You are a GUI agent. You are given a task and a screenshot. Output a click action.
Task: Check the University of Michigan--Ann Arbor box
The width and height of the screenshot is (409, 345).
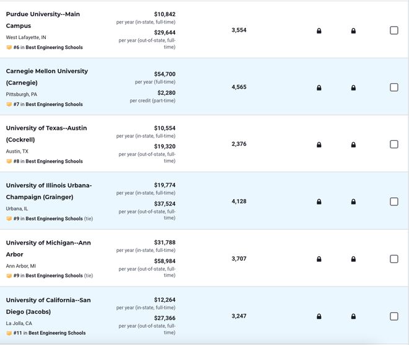coord(394,259)
